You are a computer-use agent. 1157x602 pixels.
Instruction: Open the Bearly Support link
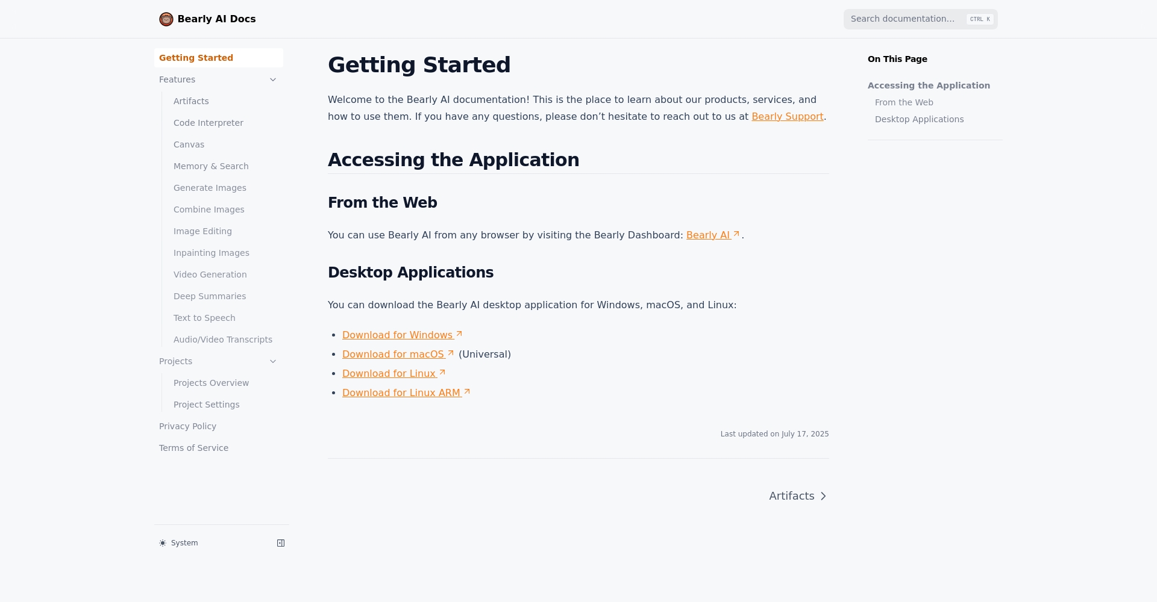(x=787, y=116)
